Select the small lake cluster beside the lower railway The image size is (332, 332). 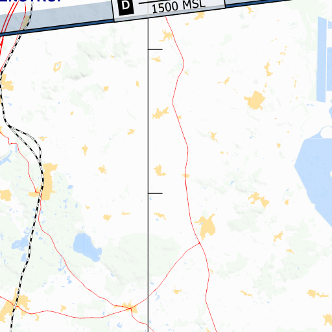[x=21, y=244]
